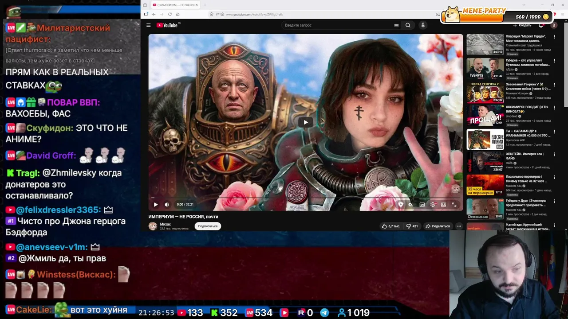This screenshot has width=568, height=319.
Task: Open options for Операция Маркет Гарден video
Action: coord(554,37)
